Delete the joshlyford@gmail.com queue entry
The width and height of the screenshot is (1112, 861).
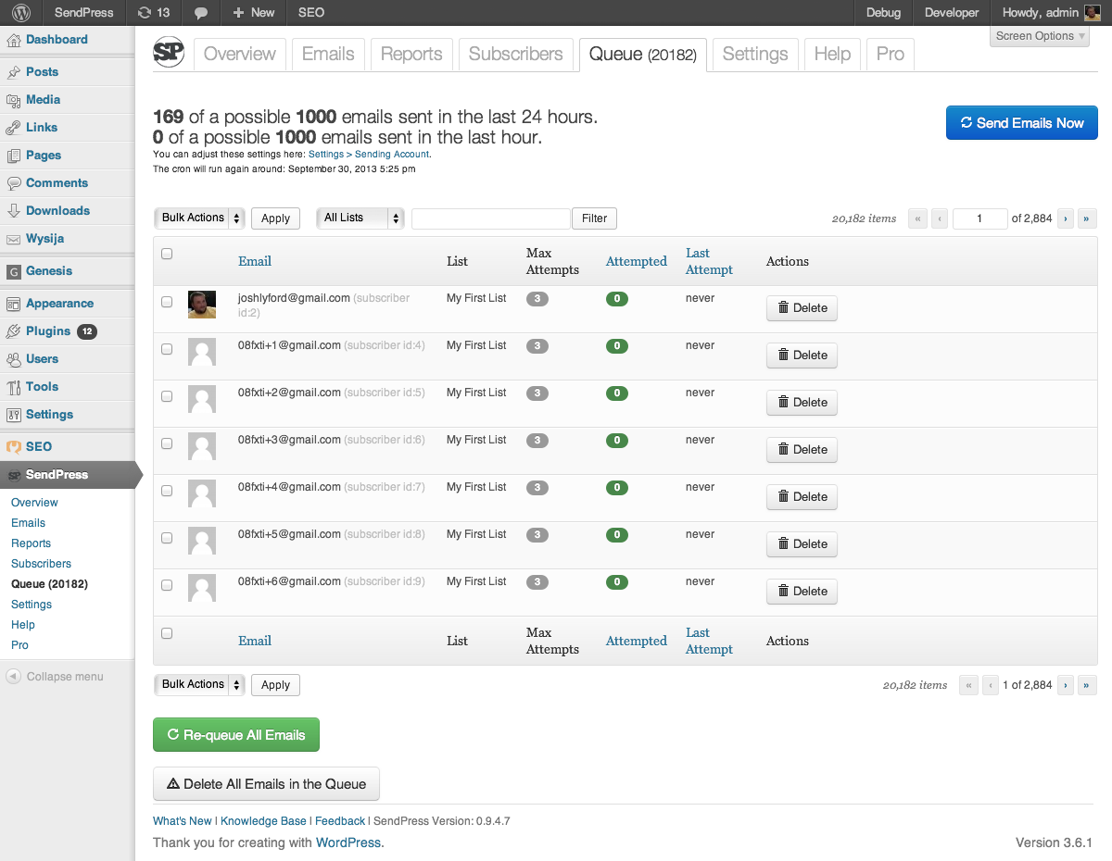802,308
